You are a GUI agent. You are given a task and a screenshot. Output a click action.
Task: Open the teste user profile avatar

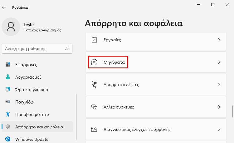pos(11,27)
